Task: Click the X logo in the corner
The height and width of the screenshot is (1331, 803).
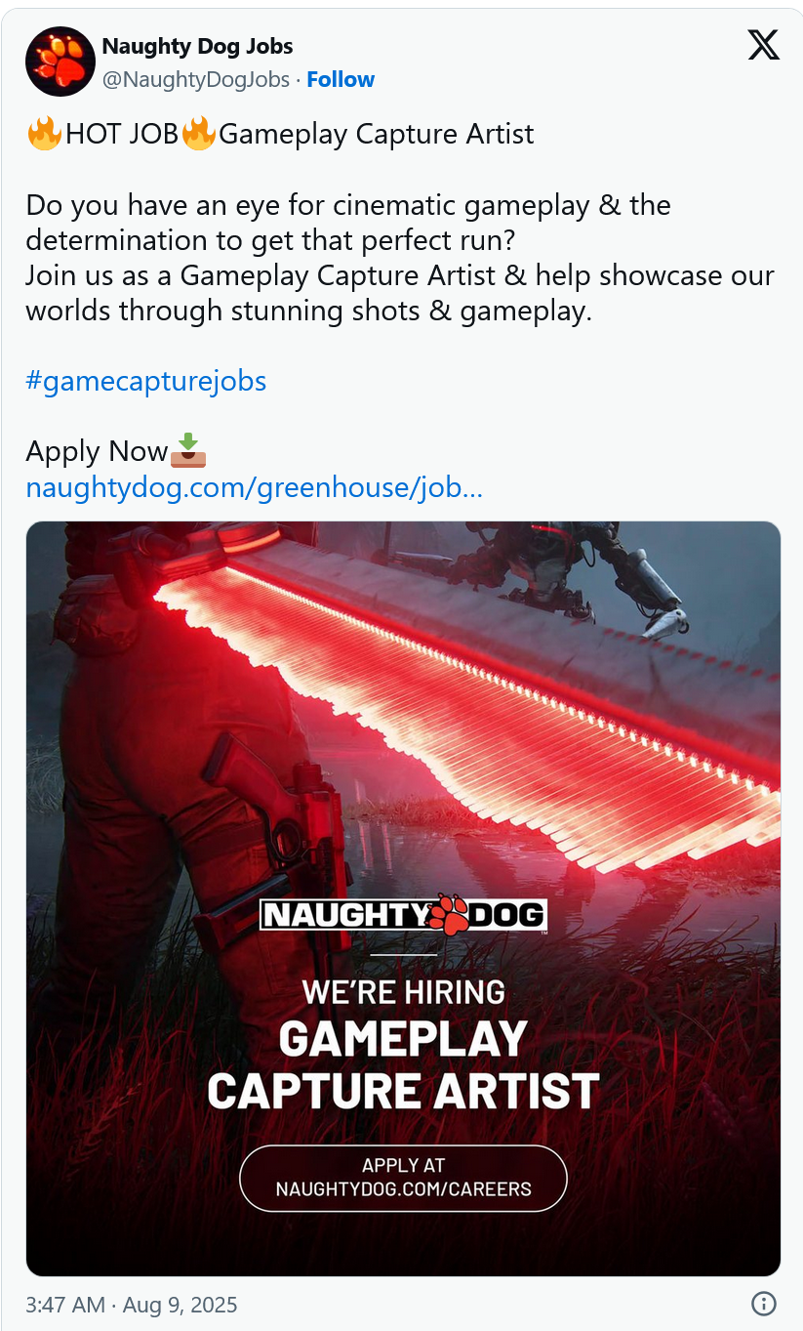Action: tap(763, 45)
